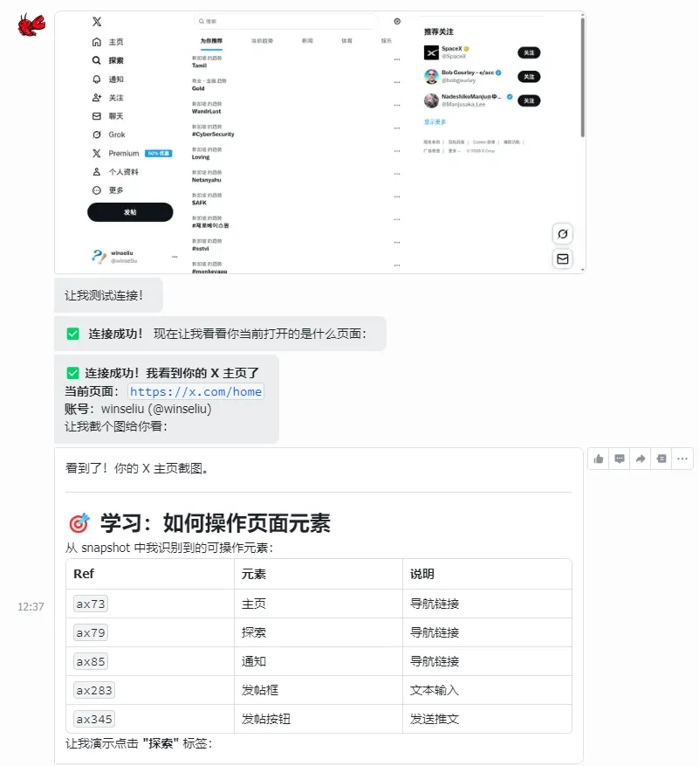
Task: Open options dots for Netanyahu trend
Action: (397, 174)
